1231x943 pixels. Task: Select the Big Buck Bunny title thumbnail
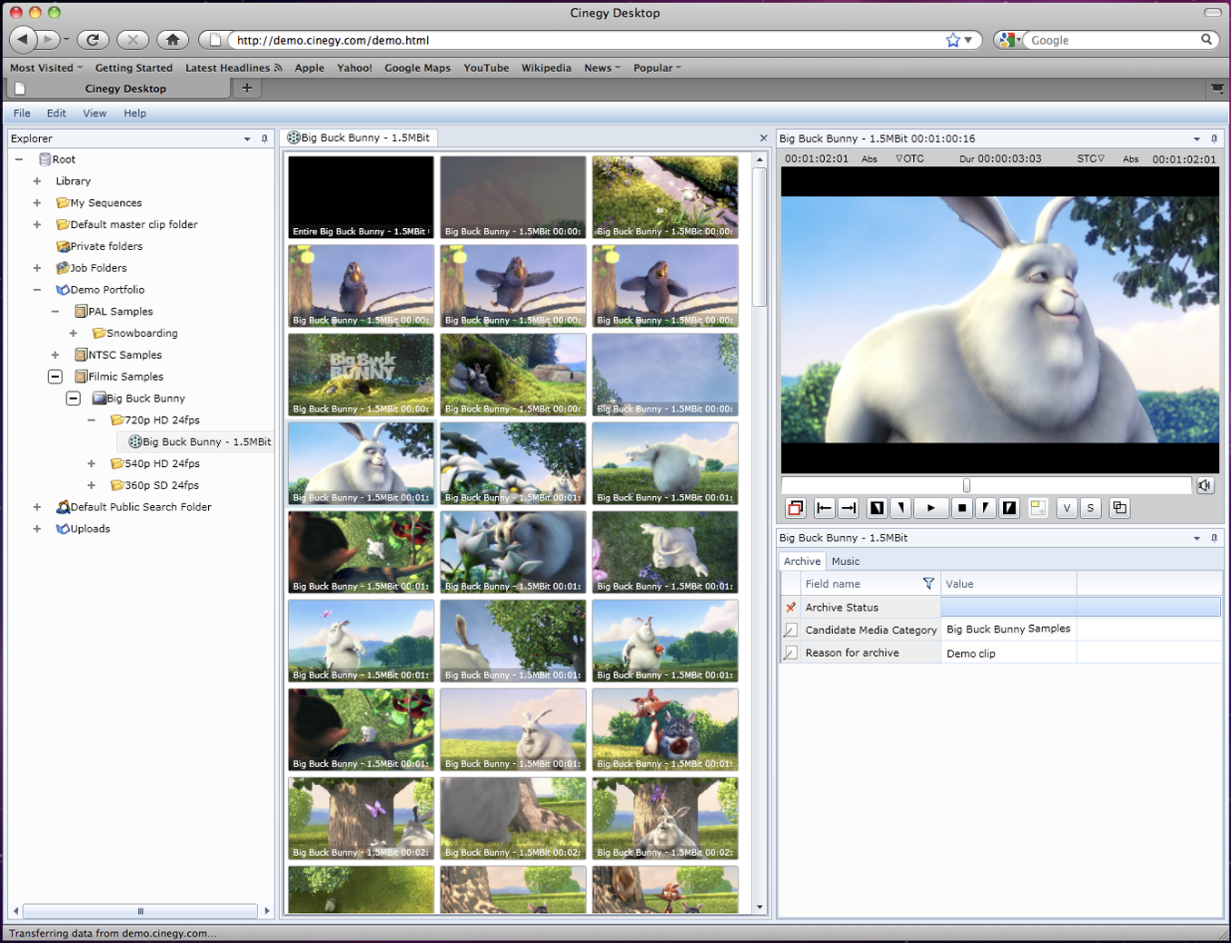pyautogui.click(x=361, y=374)
